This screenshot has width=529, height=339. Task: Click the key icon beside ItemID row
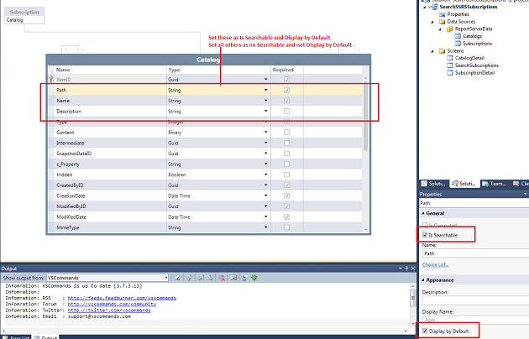51,79
